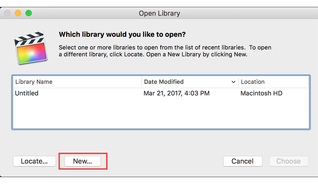Close the Open Library window
The height and width of the screenshot is (184, 318).
8,13
